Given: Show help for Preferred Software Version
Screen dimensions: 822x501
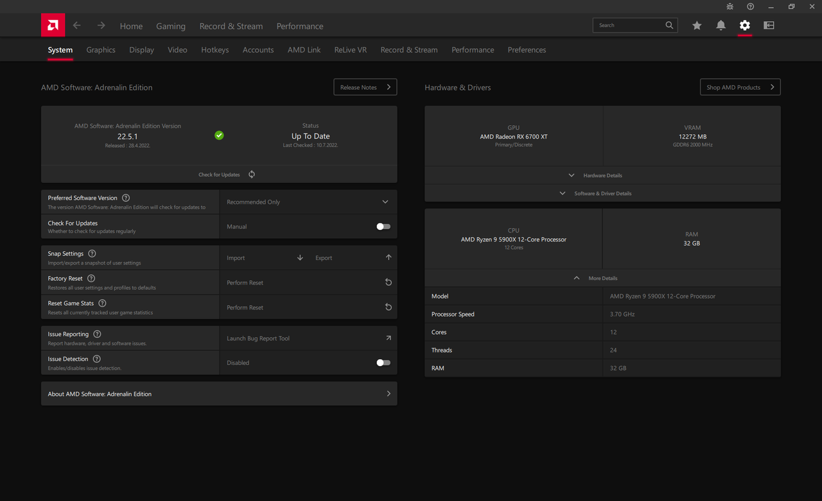Looking at the screenshot, I should pos(126,198).
